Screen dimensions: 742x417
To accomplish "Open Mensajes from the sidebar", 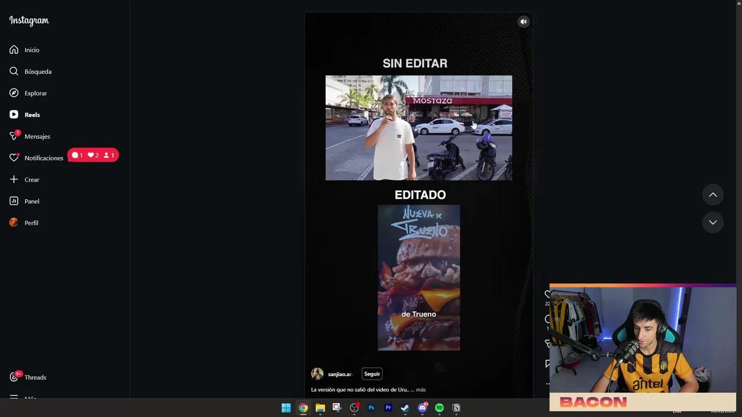I will pyautogui.click(x=30, y=136).
